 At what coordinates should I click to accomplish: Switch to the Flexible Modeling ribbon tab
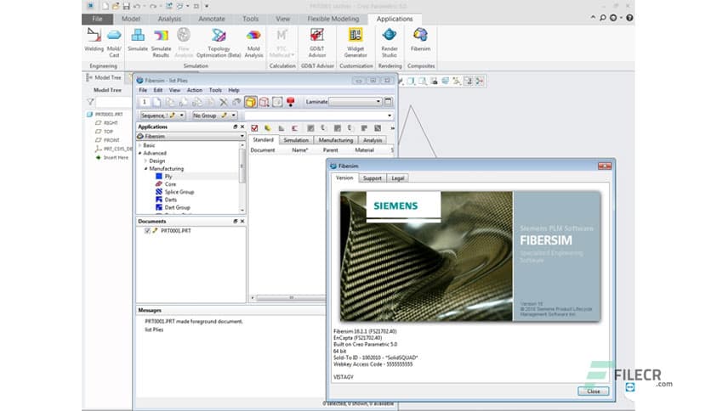(333, 19)
